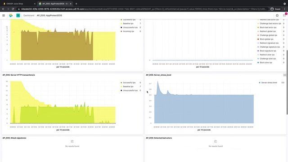
Task: Toggle Redirect global rps legend entry
Action: (x=268, y=31)
